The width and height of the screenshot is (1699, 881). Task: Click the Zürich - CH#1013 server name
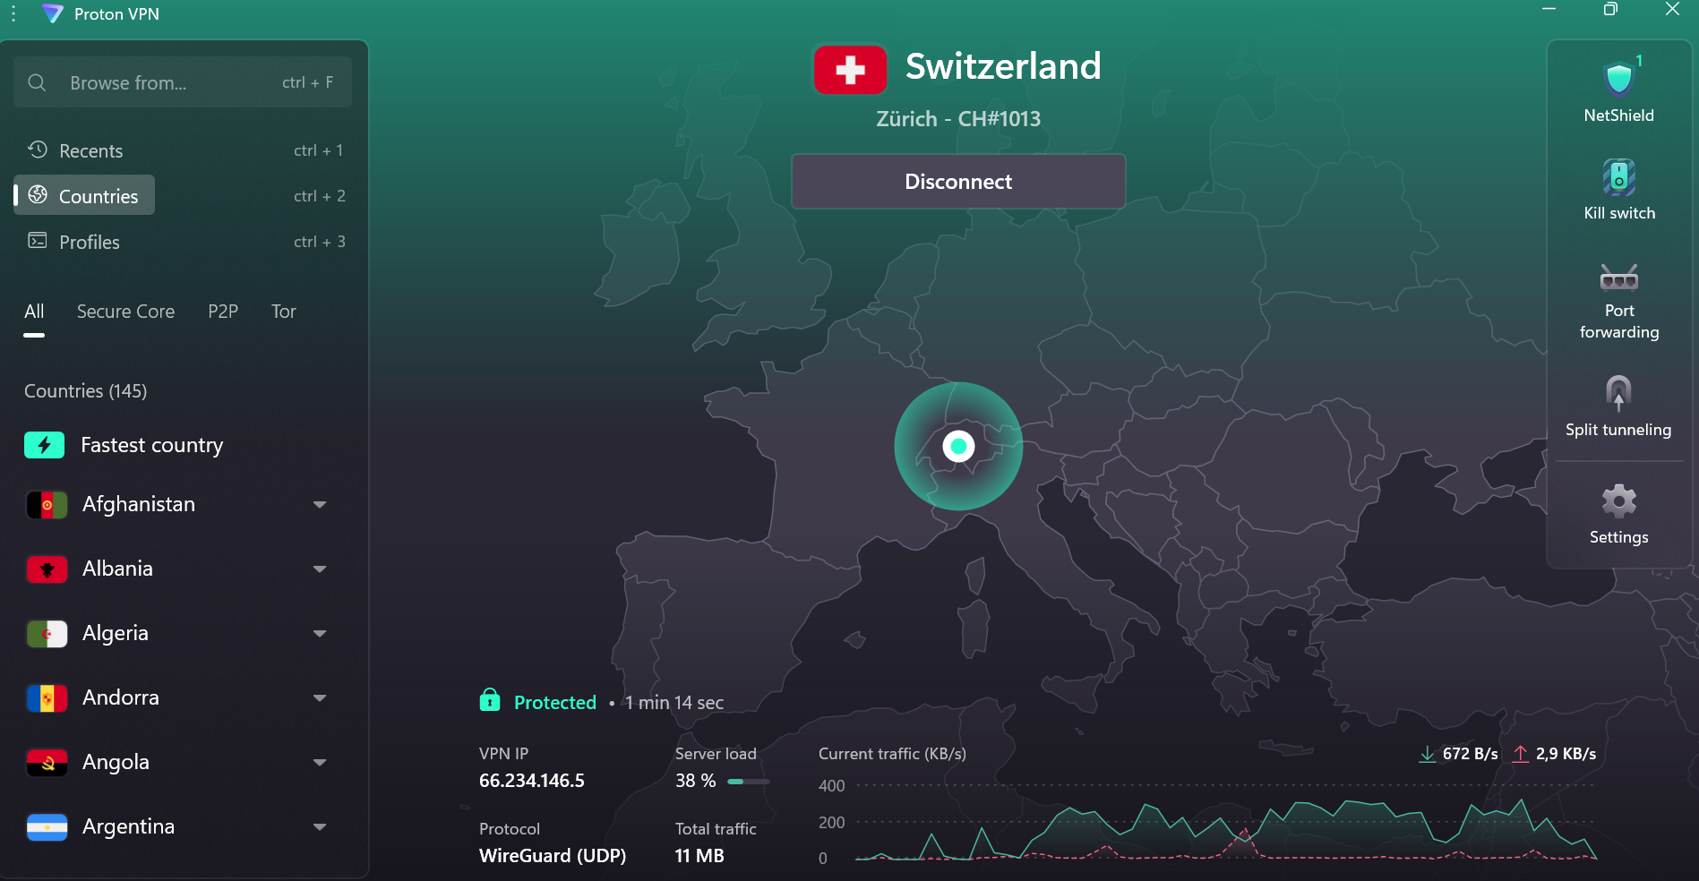click(958, 119)
